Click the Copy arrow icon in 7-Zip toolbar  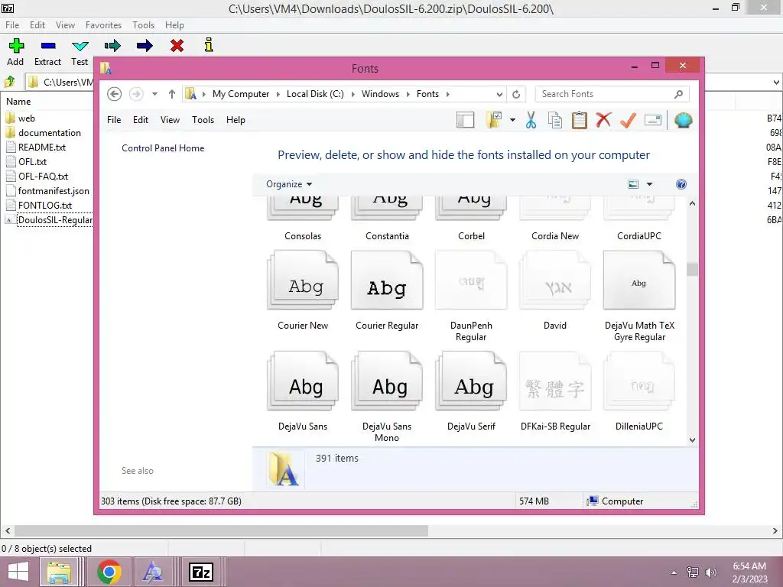pyautogui.click(x=112, y=46)
